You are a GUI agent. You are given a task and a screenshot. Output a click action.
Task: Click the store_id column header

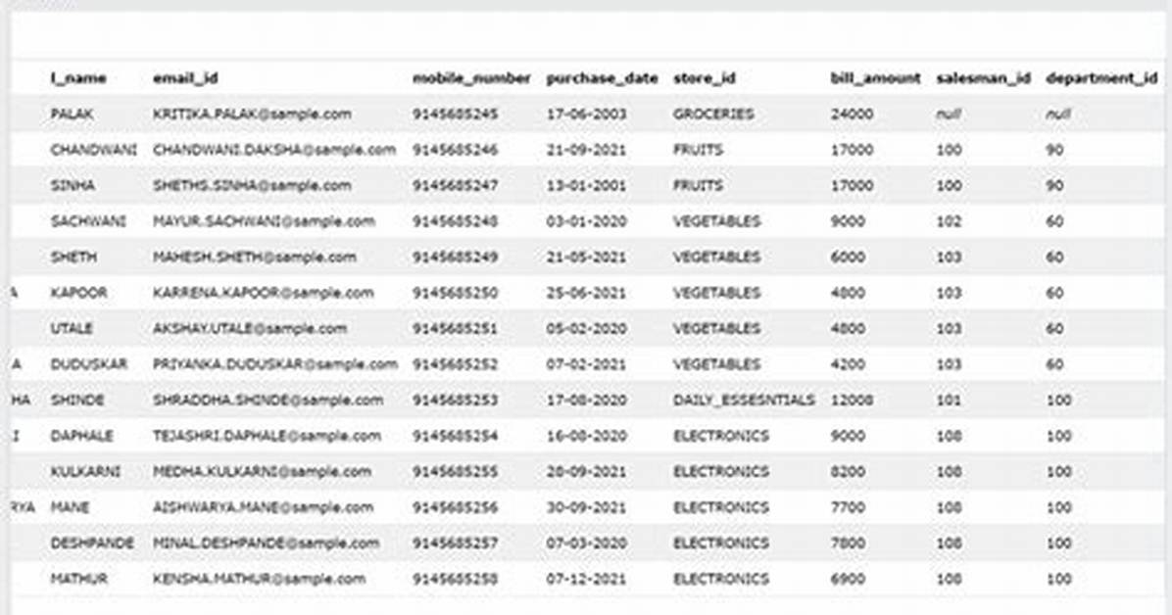[x=705, y=78]
